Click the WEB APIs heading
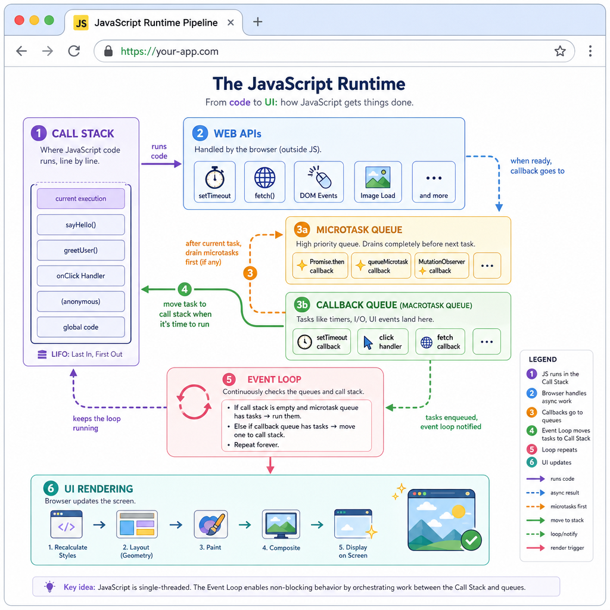This screenshot has height=610, width=610. [x=238, y=133]
